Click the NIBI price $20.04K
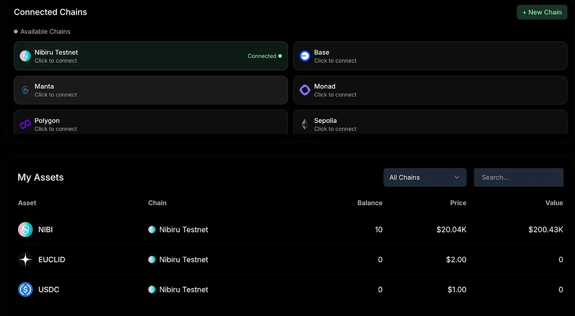This screenshot has height=316, width=575. [x=451, y=229]
